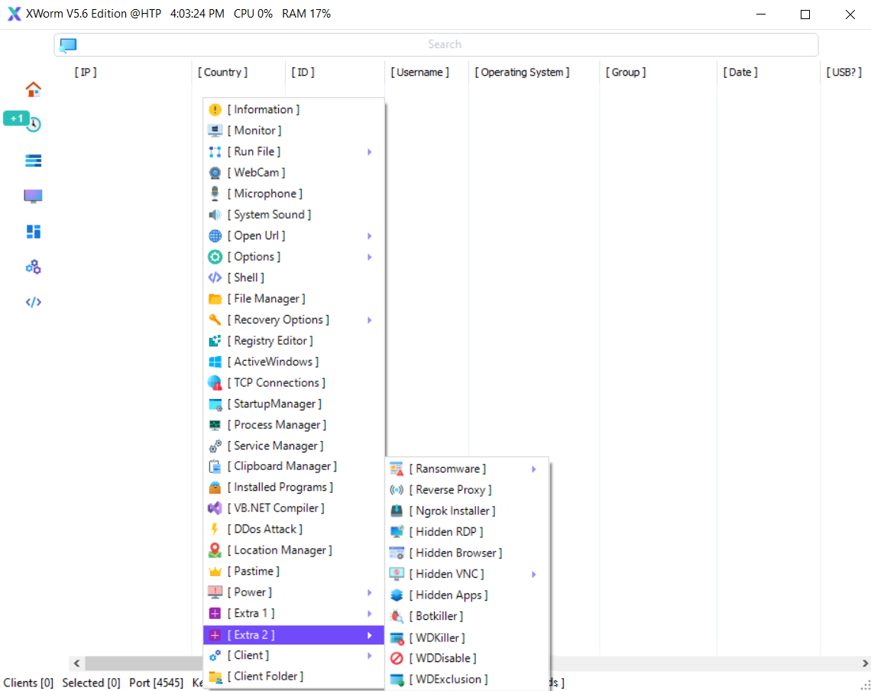Click the horizontal scrollbar left arrow
This screenshot has height=691, width=871.
coord(76,663)
